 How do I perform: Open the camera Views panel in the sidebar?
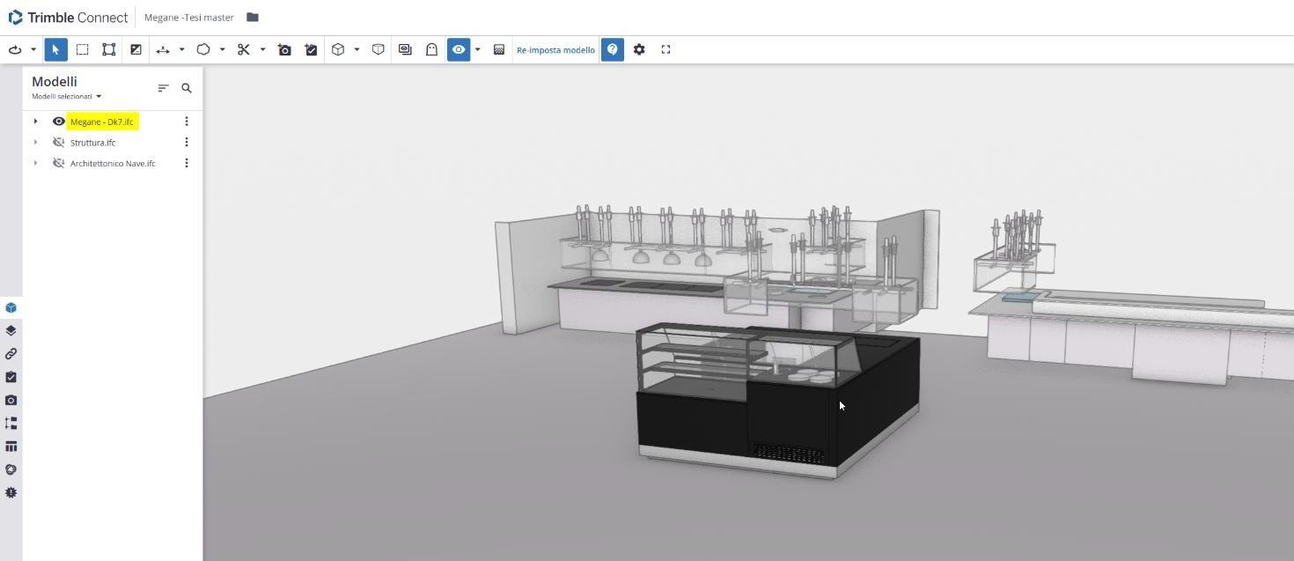(x=11, y=401)
